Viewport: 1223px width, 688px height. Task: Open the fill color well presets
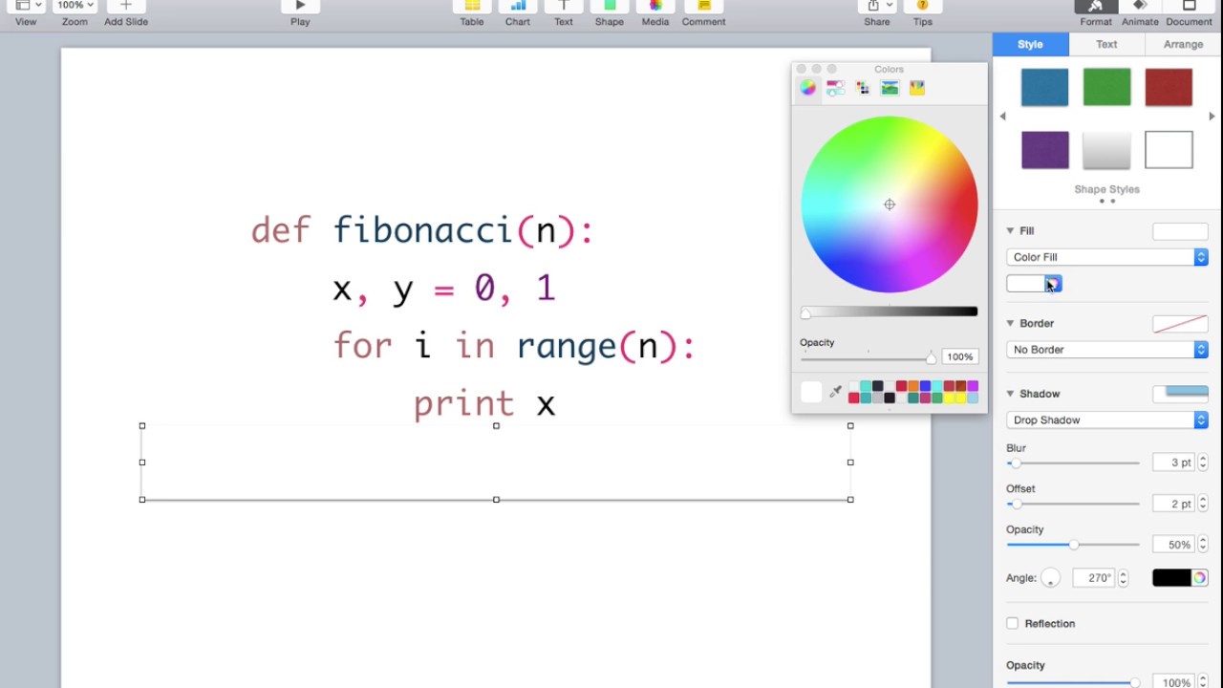(x=1025, y=284)
